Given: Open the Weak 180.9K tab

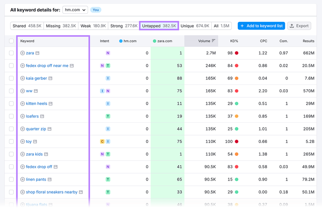Looking at the screenshot, I should coord(93,26).
